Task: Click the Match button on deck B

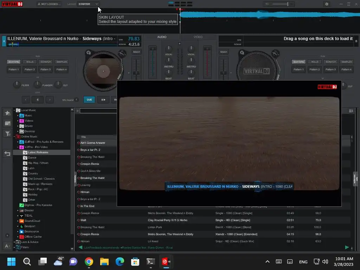Action: pos(224,52)
